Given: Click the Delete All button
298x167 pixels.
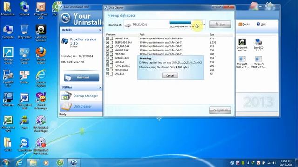Looking at the screenshot, I should (x=220, y=110).
